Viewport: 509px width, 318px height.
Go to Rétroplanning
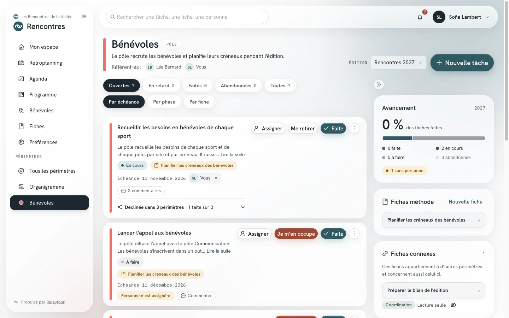(49, 63)
